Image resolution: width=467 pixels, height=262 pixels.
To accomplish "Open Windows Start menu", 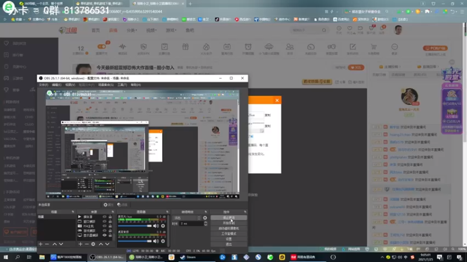I will [6, 257].
